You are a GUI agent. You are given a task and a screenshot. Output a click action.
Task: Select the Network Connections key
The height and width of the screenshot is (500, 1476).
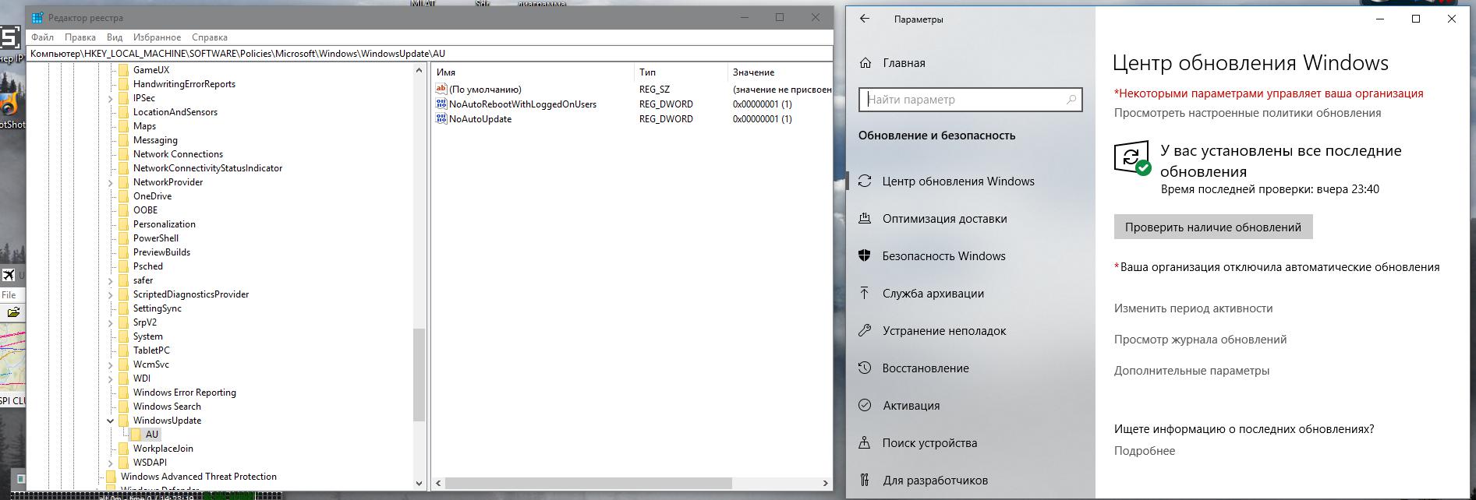tap(178, 154)
